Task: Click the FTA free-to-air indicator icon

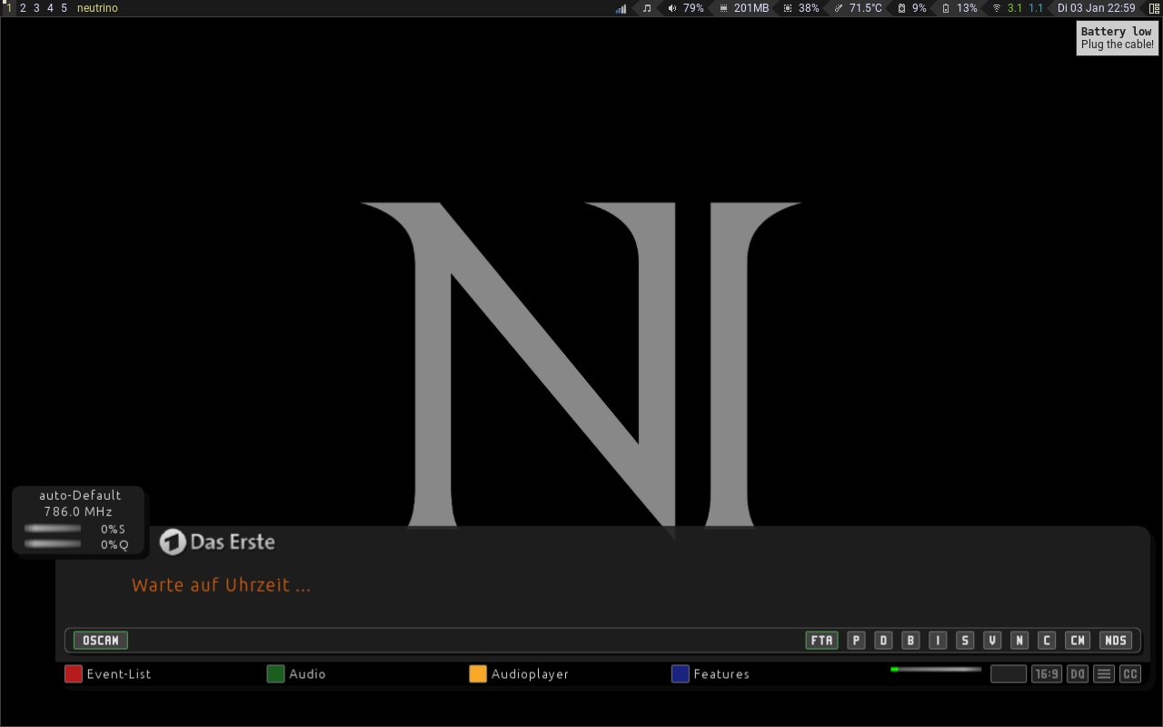Action: (821, 641)
